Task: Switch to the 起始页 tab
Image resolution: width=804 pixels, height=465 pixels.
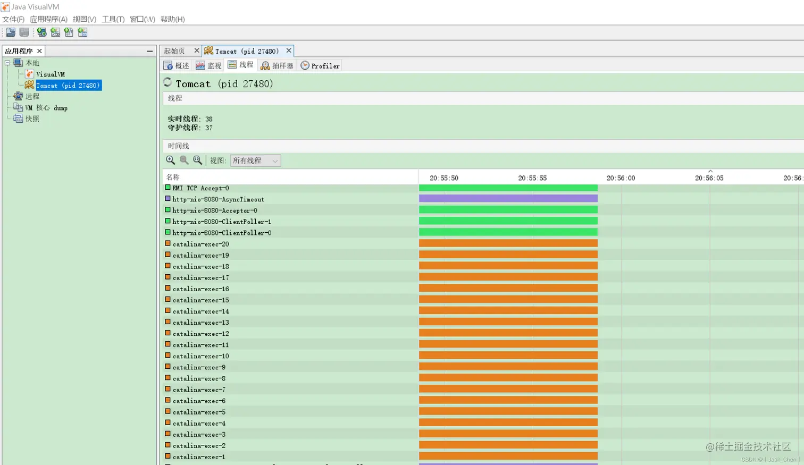Action: click(x=174, y=51)
